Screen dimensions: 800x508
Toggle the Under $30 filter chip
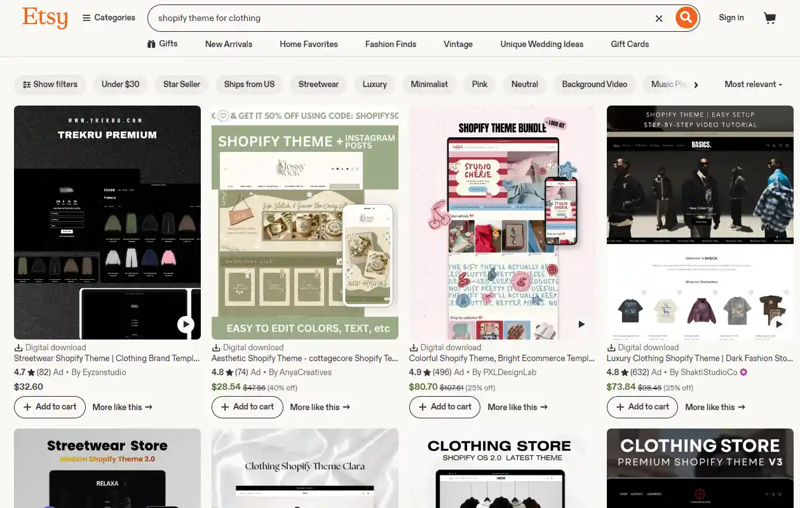coord(121,84)
